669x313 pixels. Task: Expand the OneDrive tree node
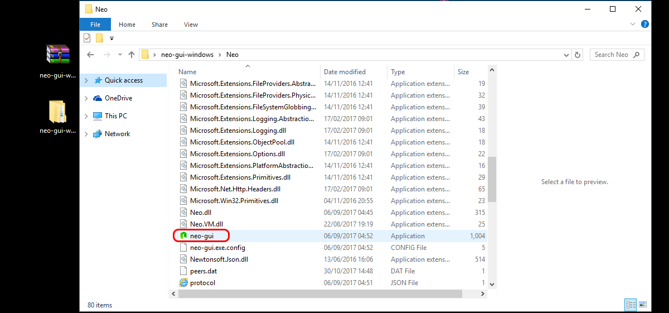pos(86,98)
